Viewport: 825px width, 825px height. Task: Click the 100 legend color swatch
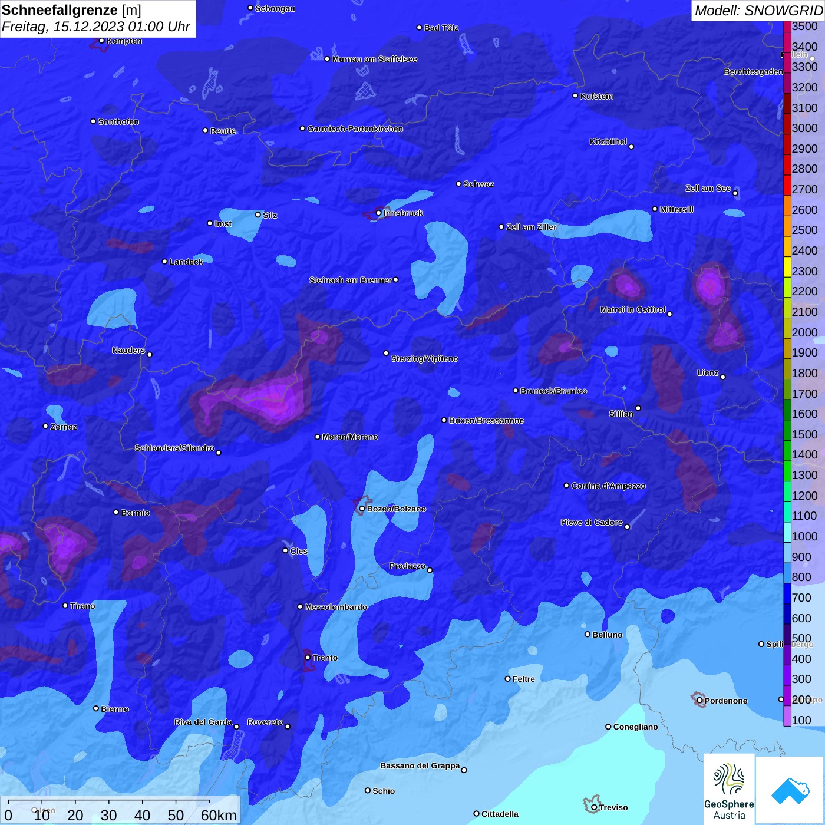point(787,716)
